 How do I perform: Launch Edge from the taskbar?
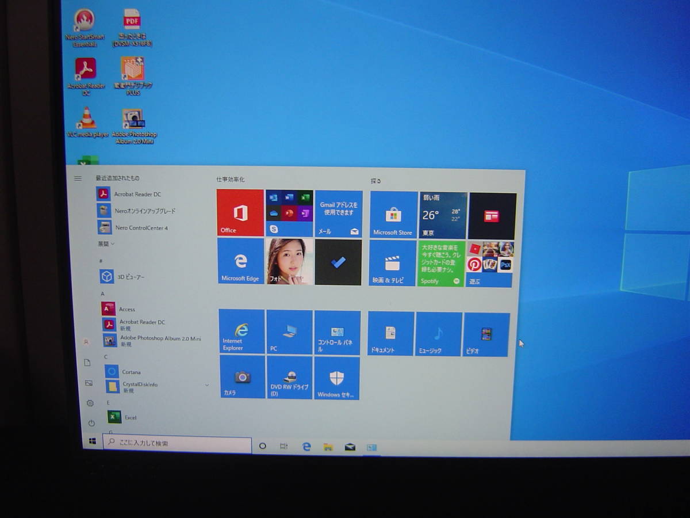point(306,446)
